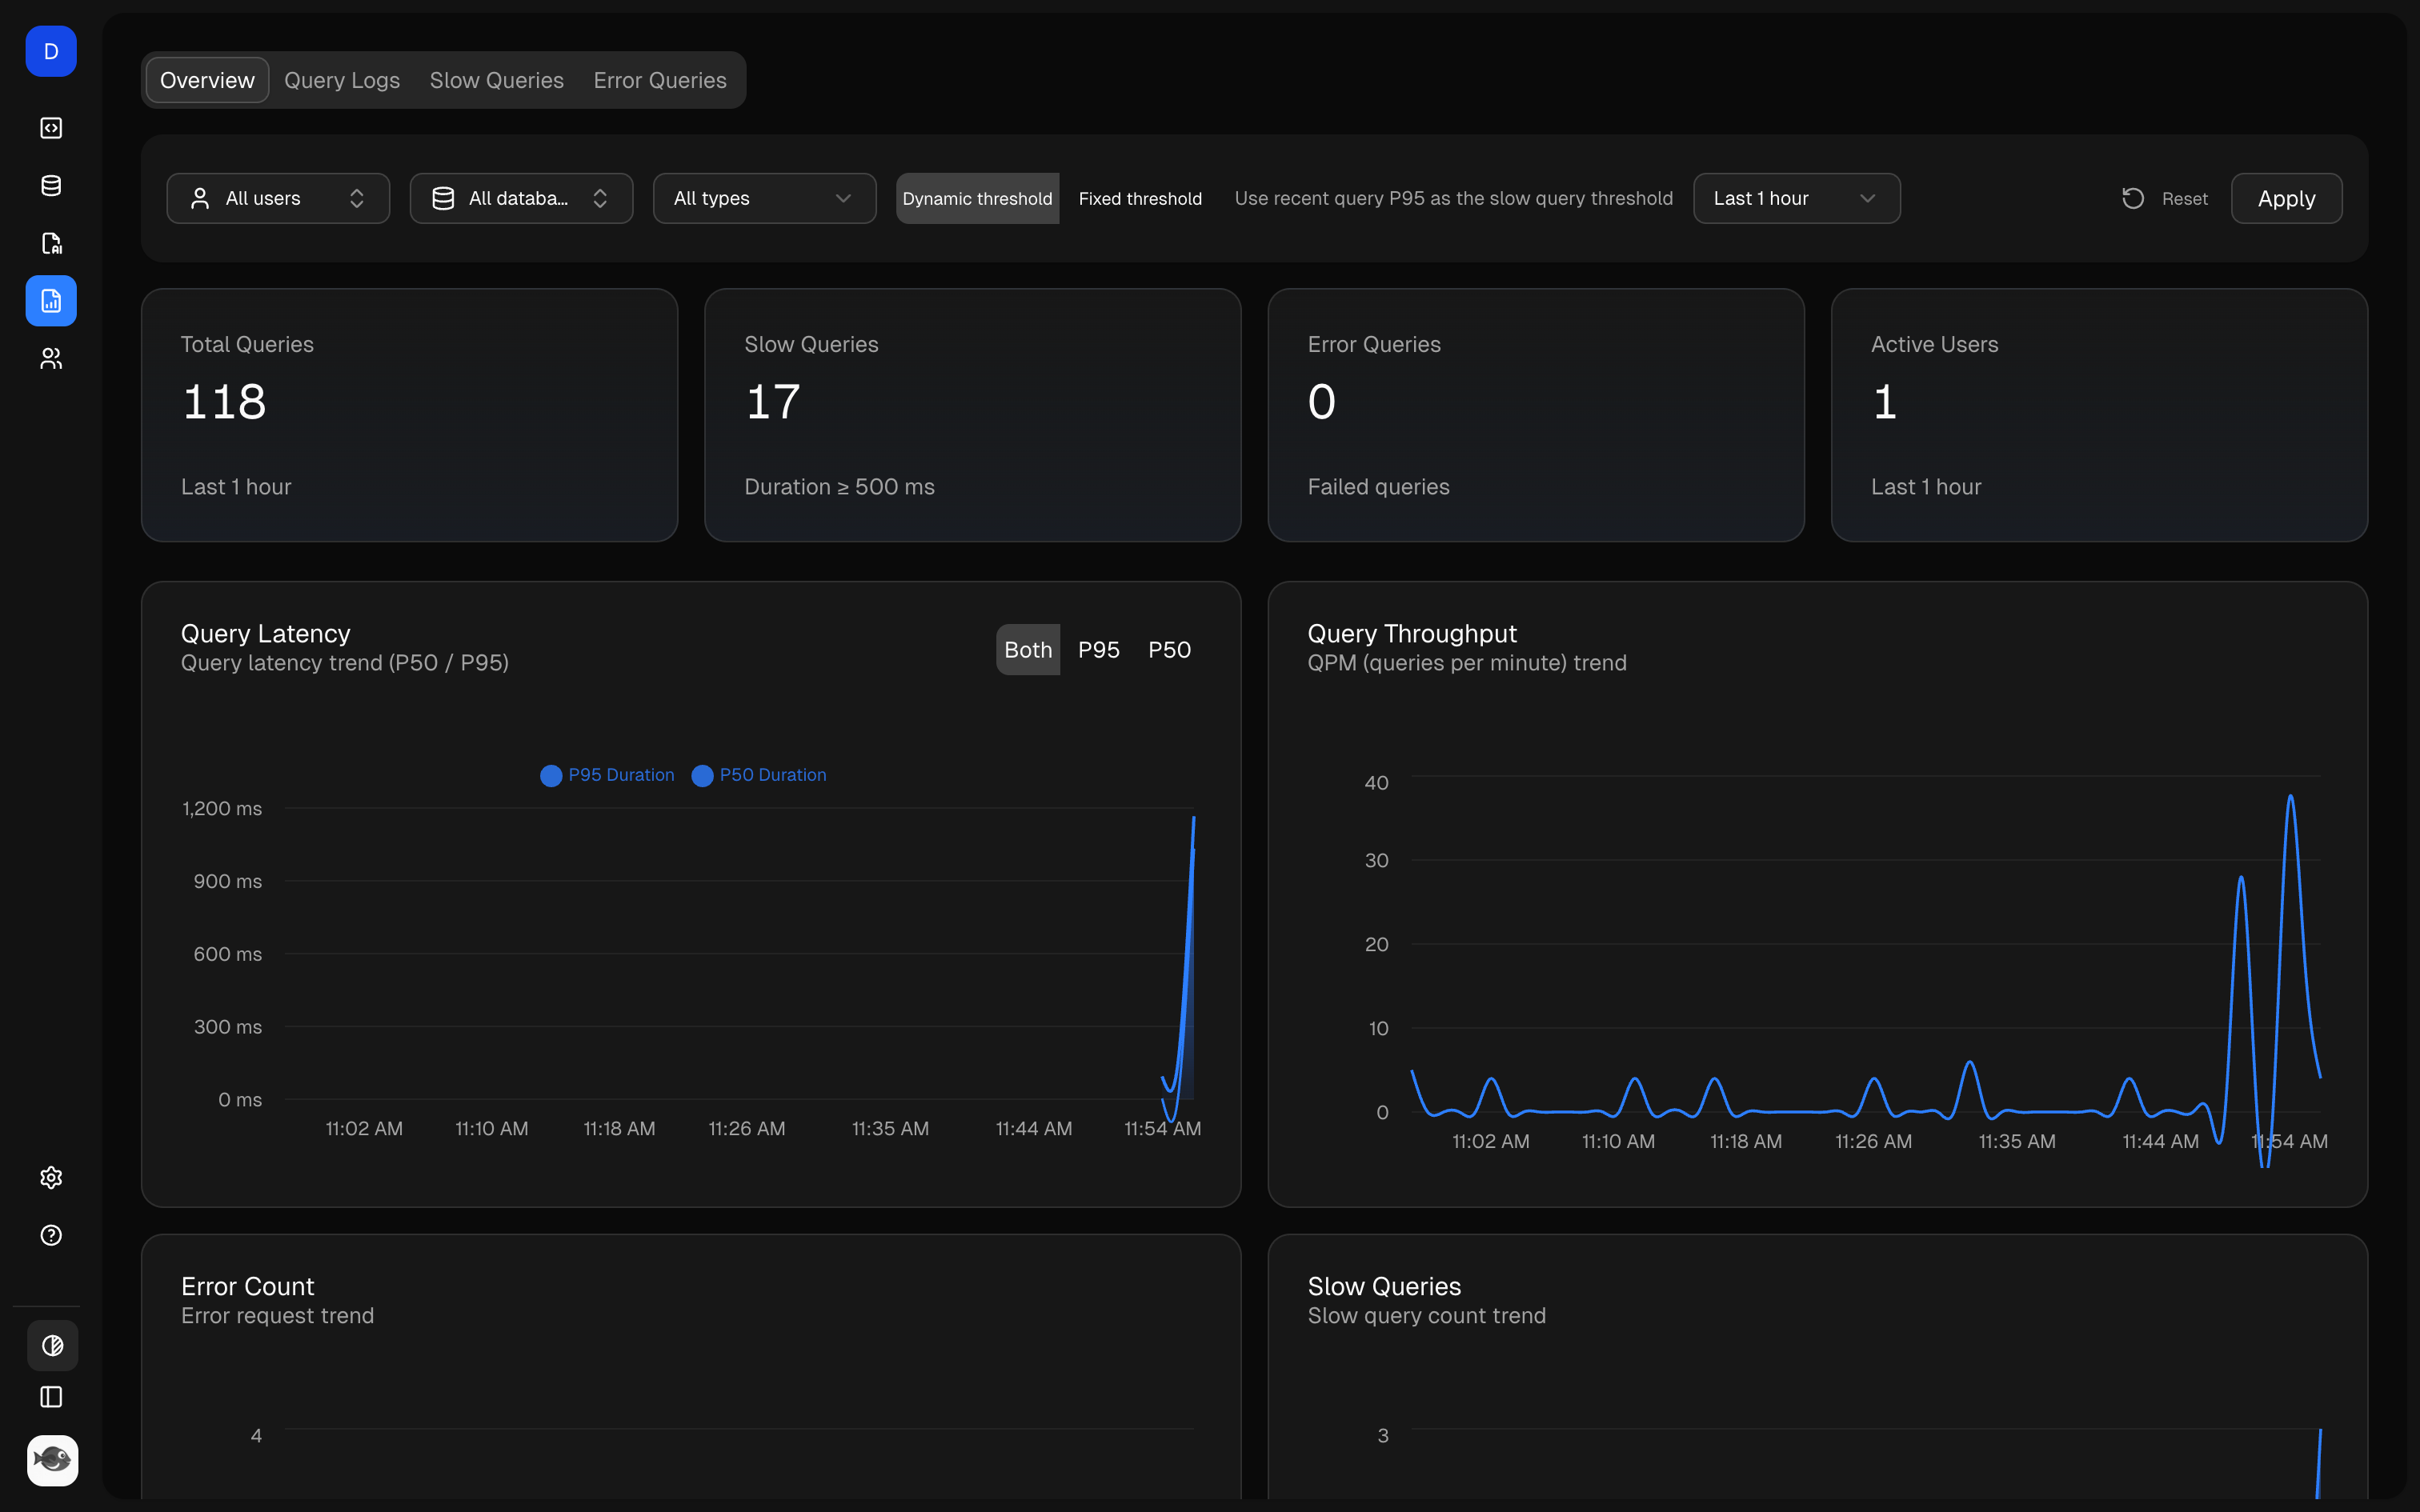Open the Error Queries tab
Viewport: 2420px width, 1512px height.
pos(660,80)
